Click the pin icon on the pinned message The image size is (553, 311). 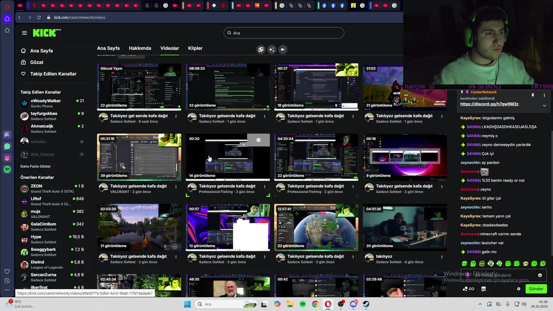pos(533,95)
